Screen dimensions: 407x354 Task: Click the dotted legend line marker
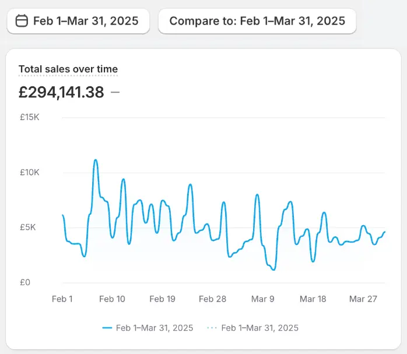(x=212, y=328)
